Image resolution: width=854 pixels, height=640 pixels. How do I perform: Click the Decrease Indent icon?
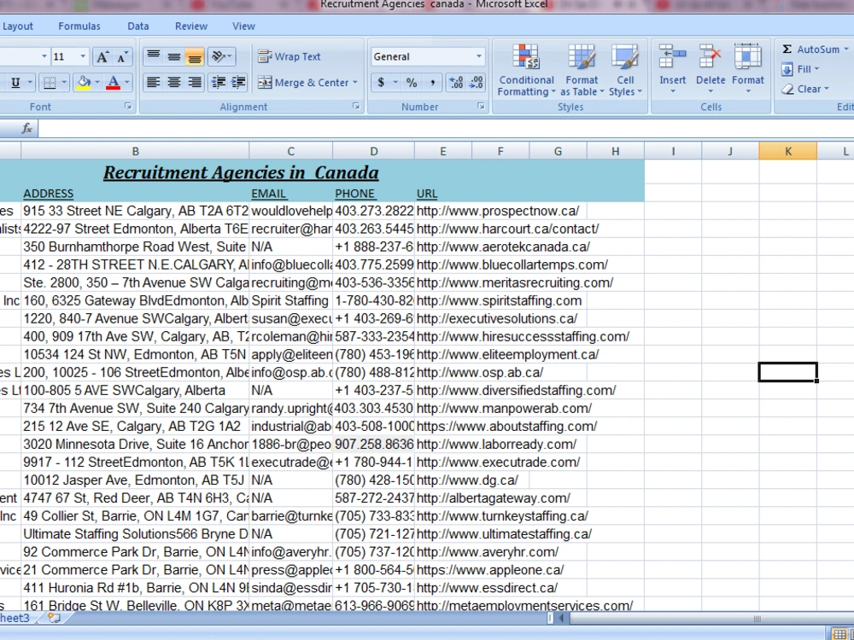219,83
